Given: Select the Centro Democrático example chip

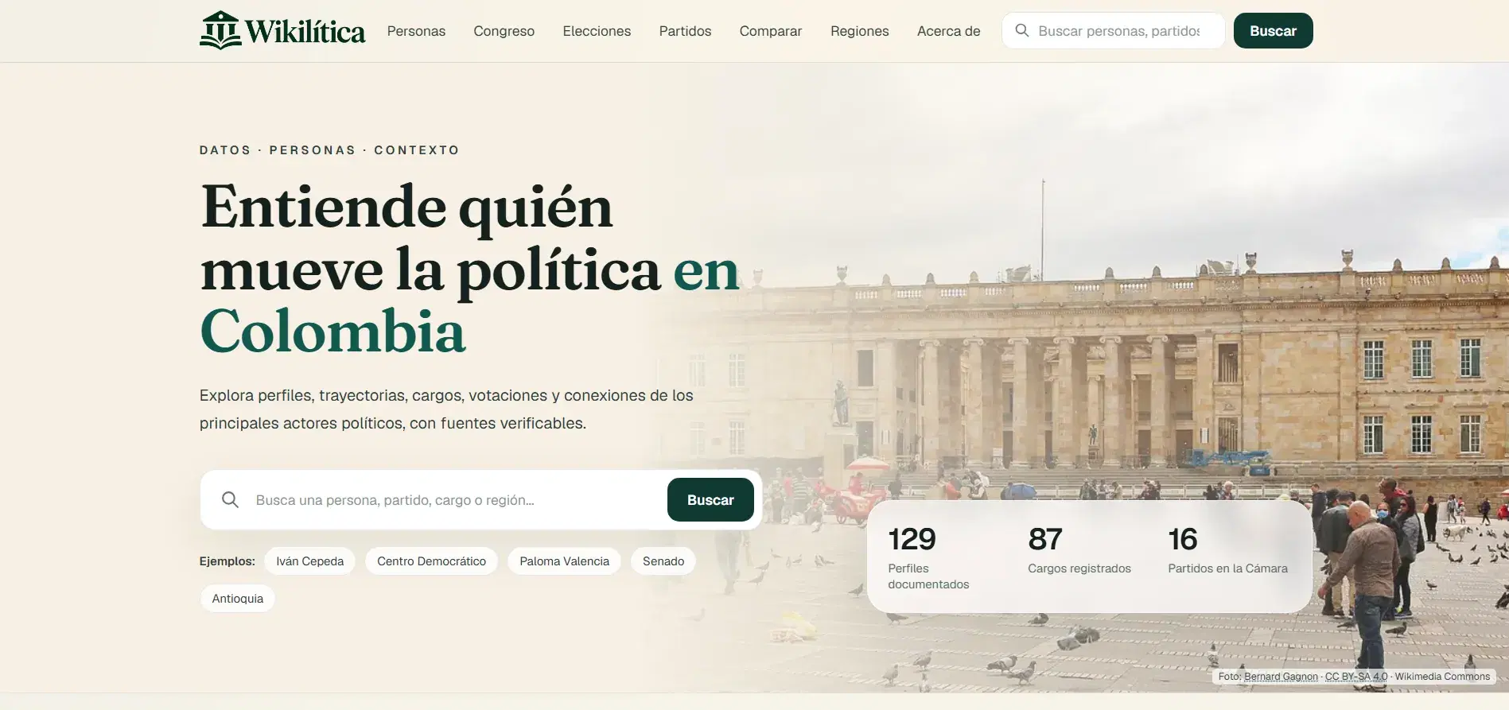Looking at the screenshot, I should (431, 561).
